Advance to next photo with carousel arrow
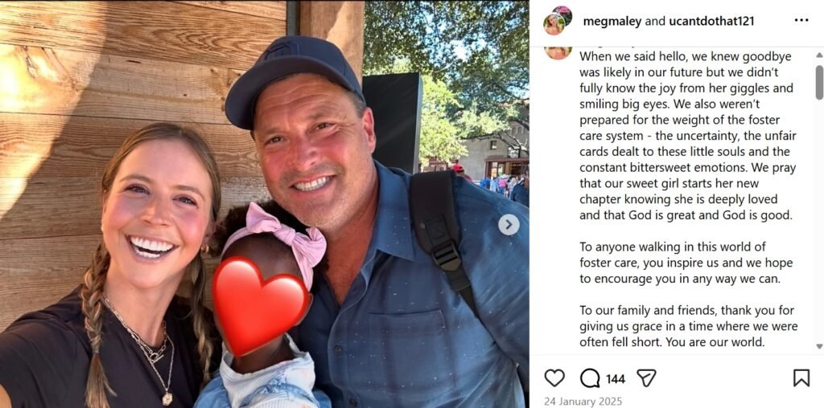The width and height of the screenshot is (824, 408). tap(509, 225)
